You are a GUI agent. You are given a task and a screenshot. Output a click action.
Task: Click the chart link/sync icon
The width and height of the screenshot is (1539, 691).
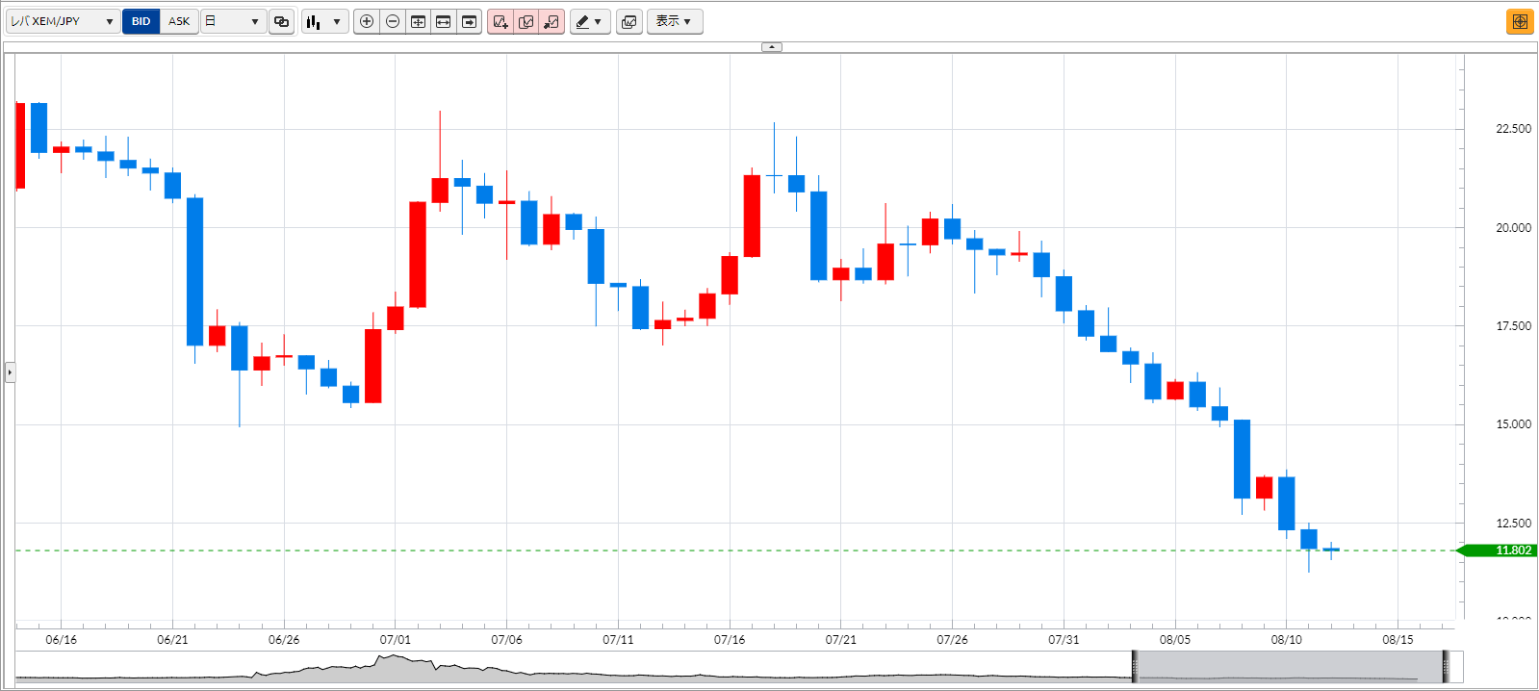[282, 21]
